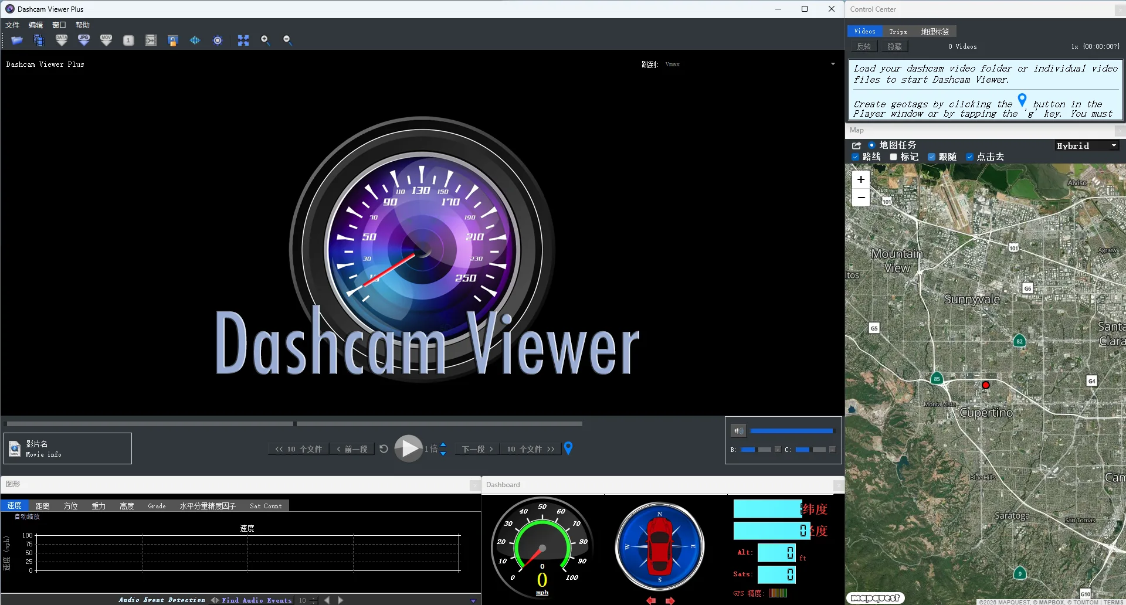Click the number 1 toolbar button
This screenshot has width=1126, height=605.
click(x=128, y=40)
